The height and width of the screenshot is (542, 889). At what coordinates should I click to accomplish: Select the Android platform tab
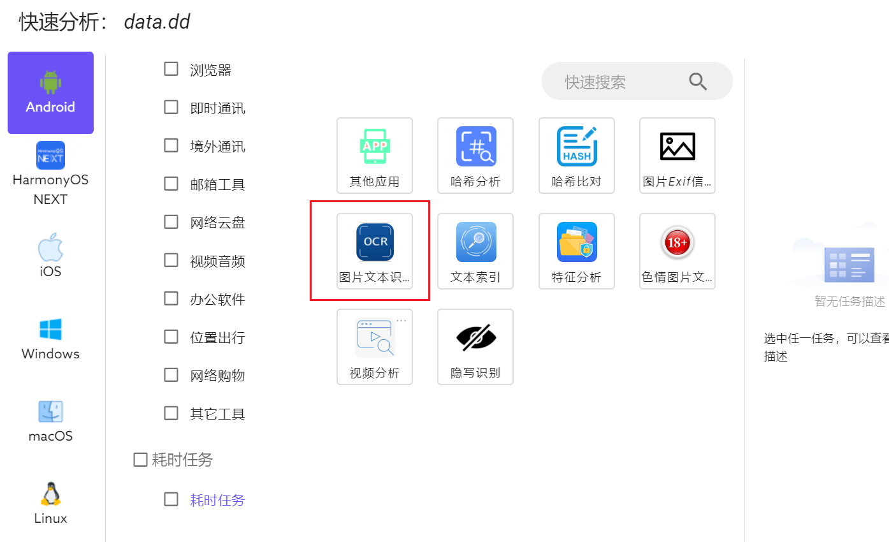click(50, 92)
